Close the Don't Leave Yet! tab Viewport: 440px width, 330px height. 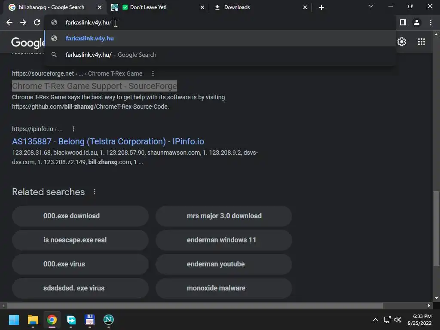202,7
